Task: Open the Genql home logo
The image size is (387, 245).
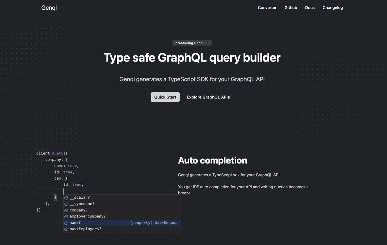Action: point(49,8)
